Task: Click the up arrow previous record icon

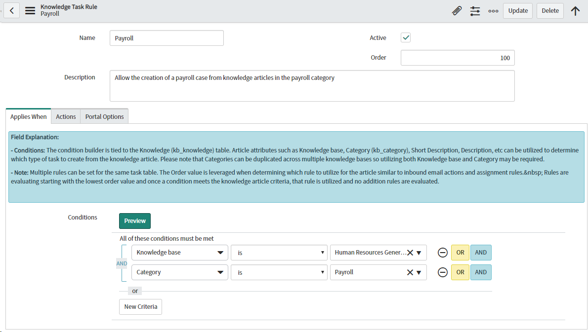Action: click(x=575, y=11)
